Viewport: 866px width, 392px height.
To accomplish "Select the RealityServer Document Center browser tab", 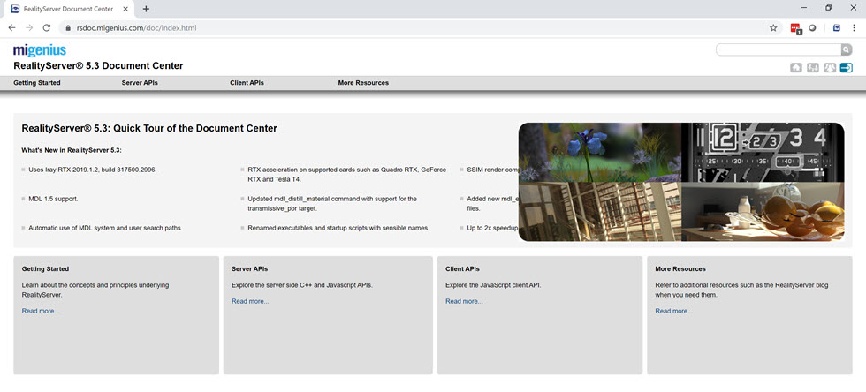I will point(69,10).
